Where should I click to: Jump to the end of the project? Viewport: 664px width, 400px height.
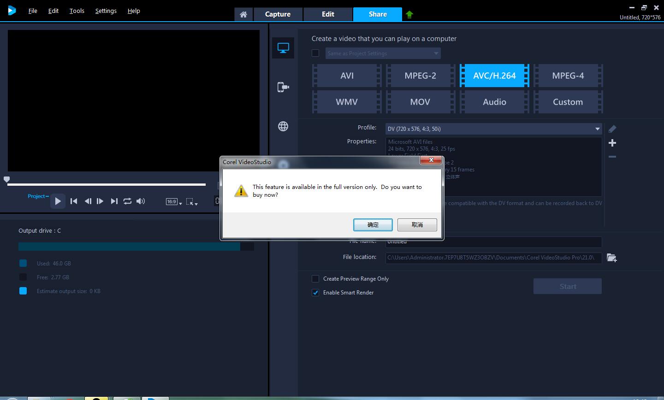coord(114,201)
